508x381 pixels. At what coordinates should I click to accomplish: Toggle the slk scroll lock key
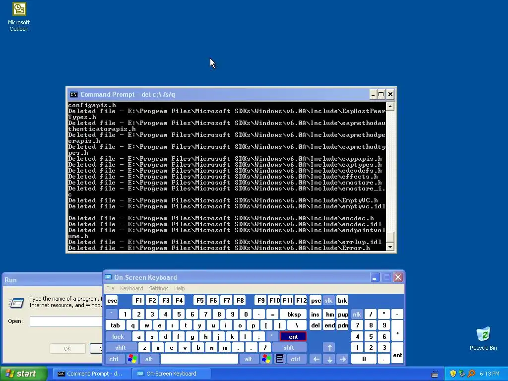tap(328, 301)
